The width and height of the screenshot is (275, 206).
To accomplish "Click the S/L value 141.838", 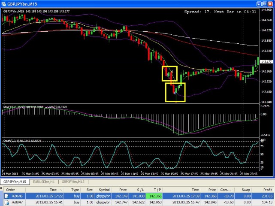I will 138,196.
